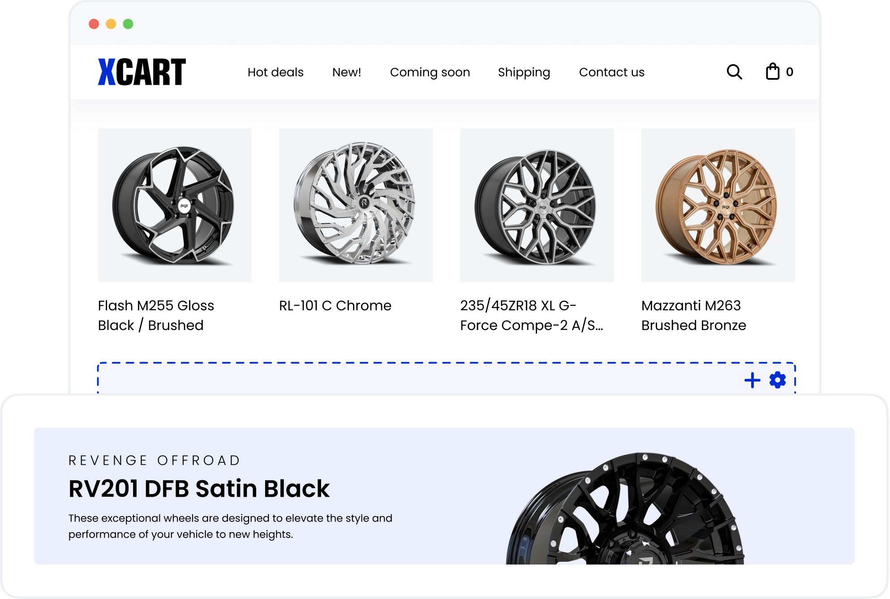Open the Coming soon page
890x599 pixels.
[430, 72]
